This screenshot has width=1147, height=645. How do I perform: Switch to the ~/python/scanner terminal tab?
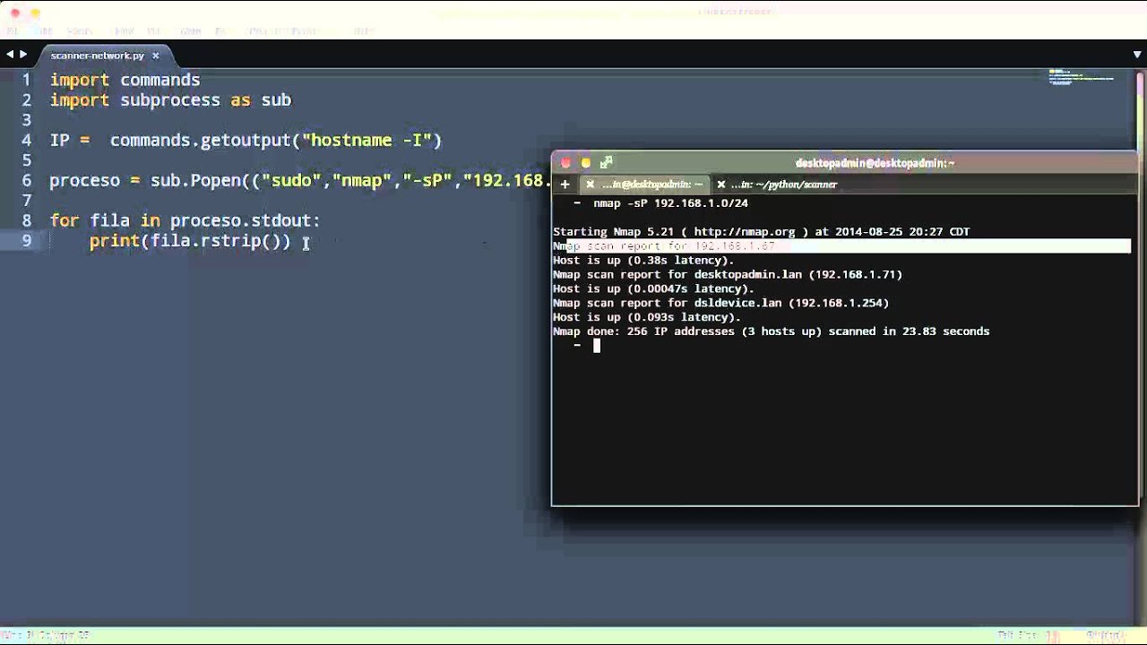click(784, 185)
